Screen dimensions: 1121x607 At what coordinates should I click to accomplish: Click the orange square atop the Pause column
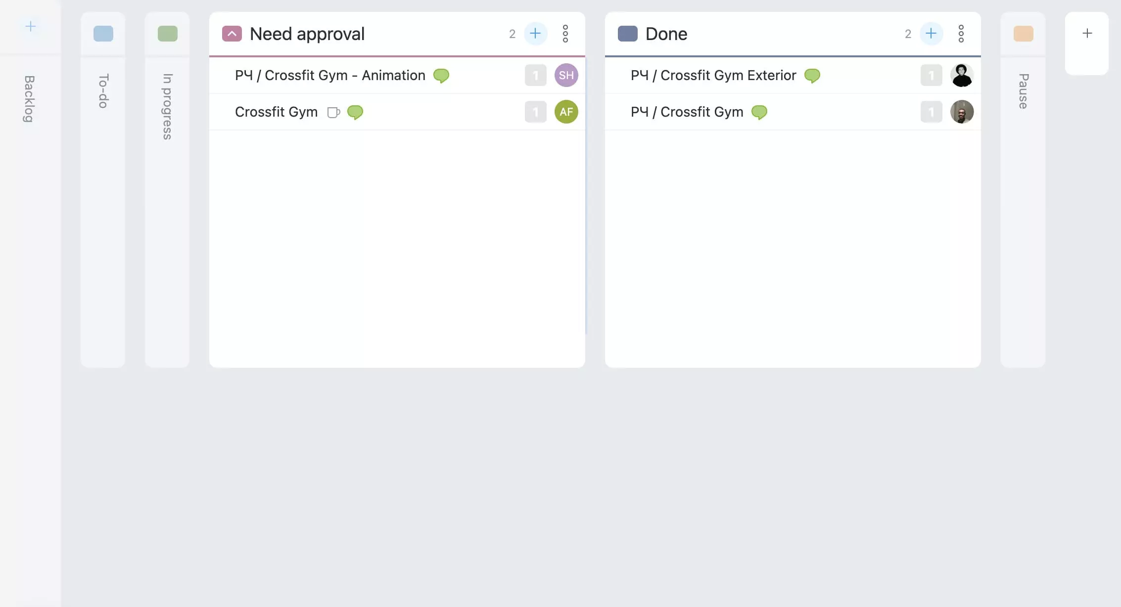(x=1023, y=34)
